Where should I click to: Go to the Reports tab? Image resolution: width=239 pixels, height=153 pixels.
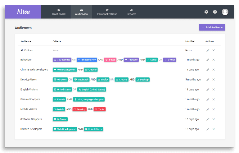pos(131,12)
